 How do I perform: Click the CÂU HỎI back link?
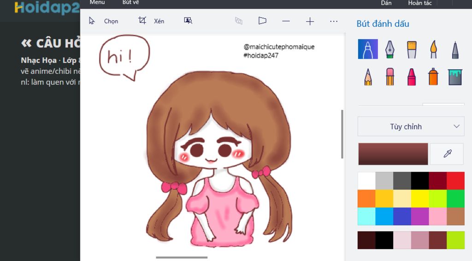pos(51,43)
